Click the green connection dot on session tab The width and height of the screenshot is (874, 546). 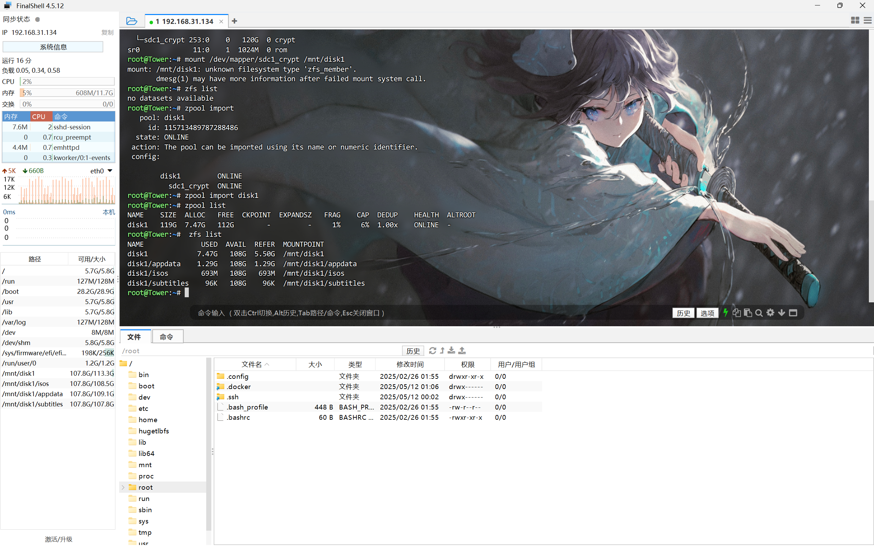coord(151,22)
